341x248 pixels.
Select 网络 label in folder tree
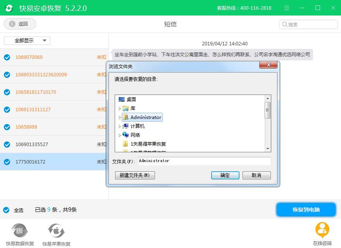tap(135, 135)
